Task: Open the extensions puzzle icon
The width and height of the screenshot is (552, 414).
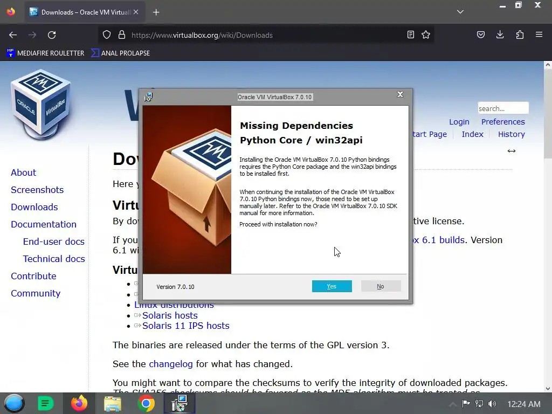Action: pyautogui.click(x=520, y=35)
